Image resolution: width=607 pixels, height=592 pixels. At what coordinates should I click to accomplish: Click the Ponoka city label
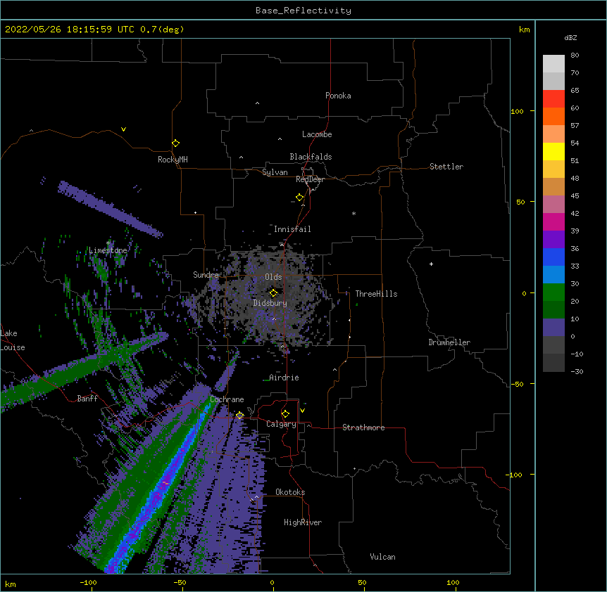[x=338, y=96]
